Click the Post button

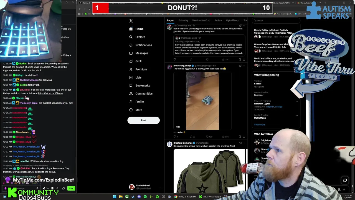point(143,120)
